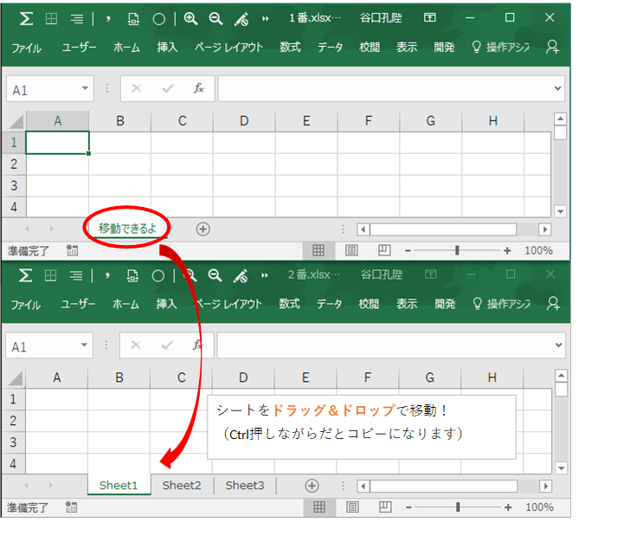624x542 pixels.
Task: Click circle shape icon in 1番.xlsx toolbar
Action: pos(158,19)
